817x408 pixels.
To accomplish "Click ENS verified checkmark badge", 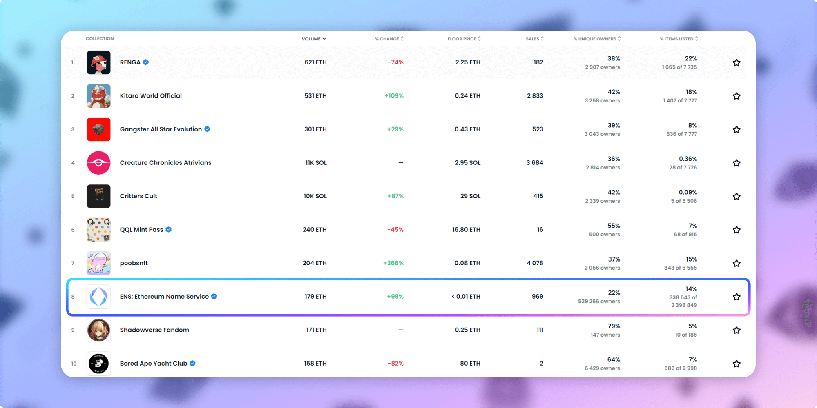I will pyautogui.click(x=214, y=296).
